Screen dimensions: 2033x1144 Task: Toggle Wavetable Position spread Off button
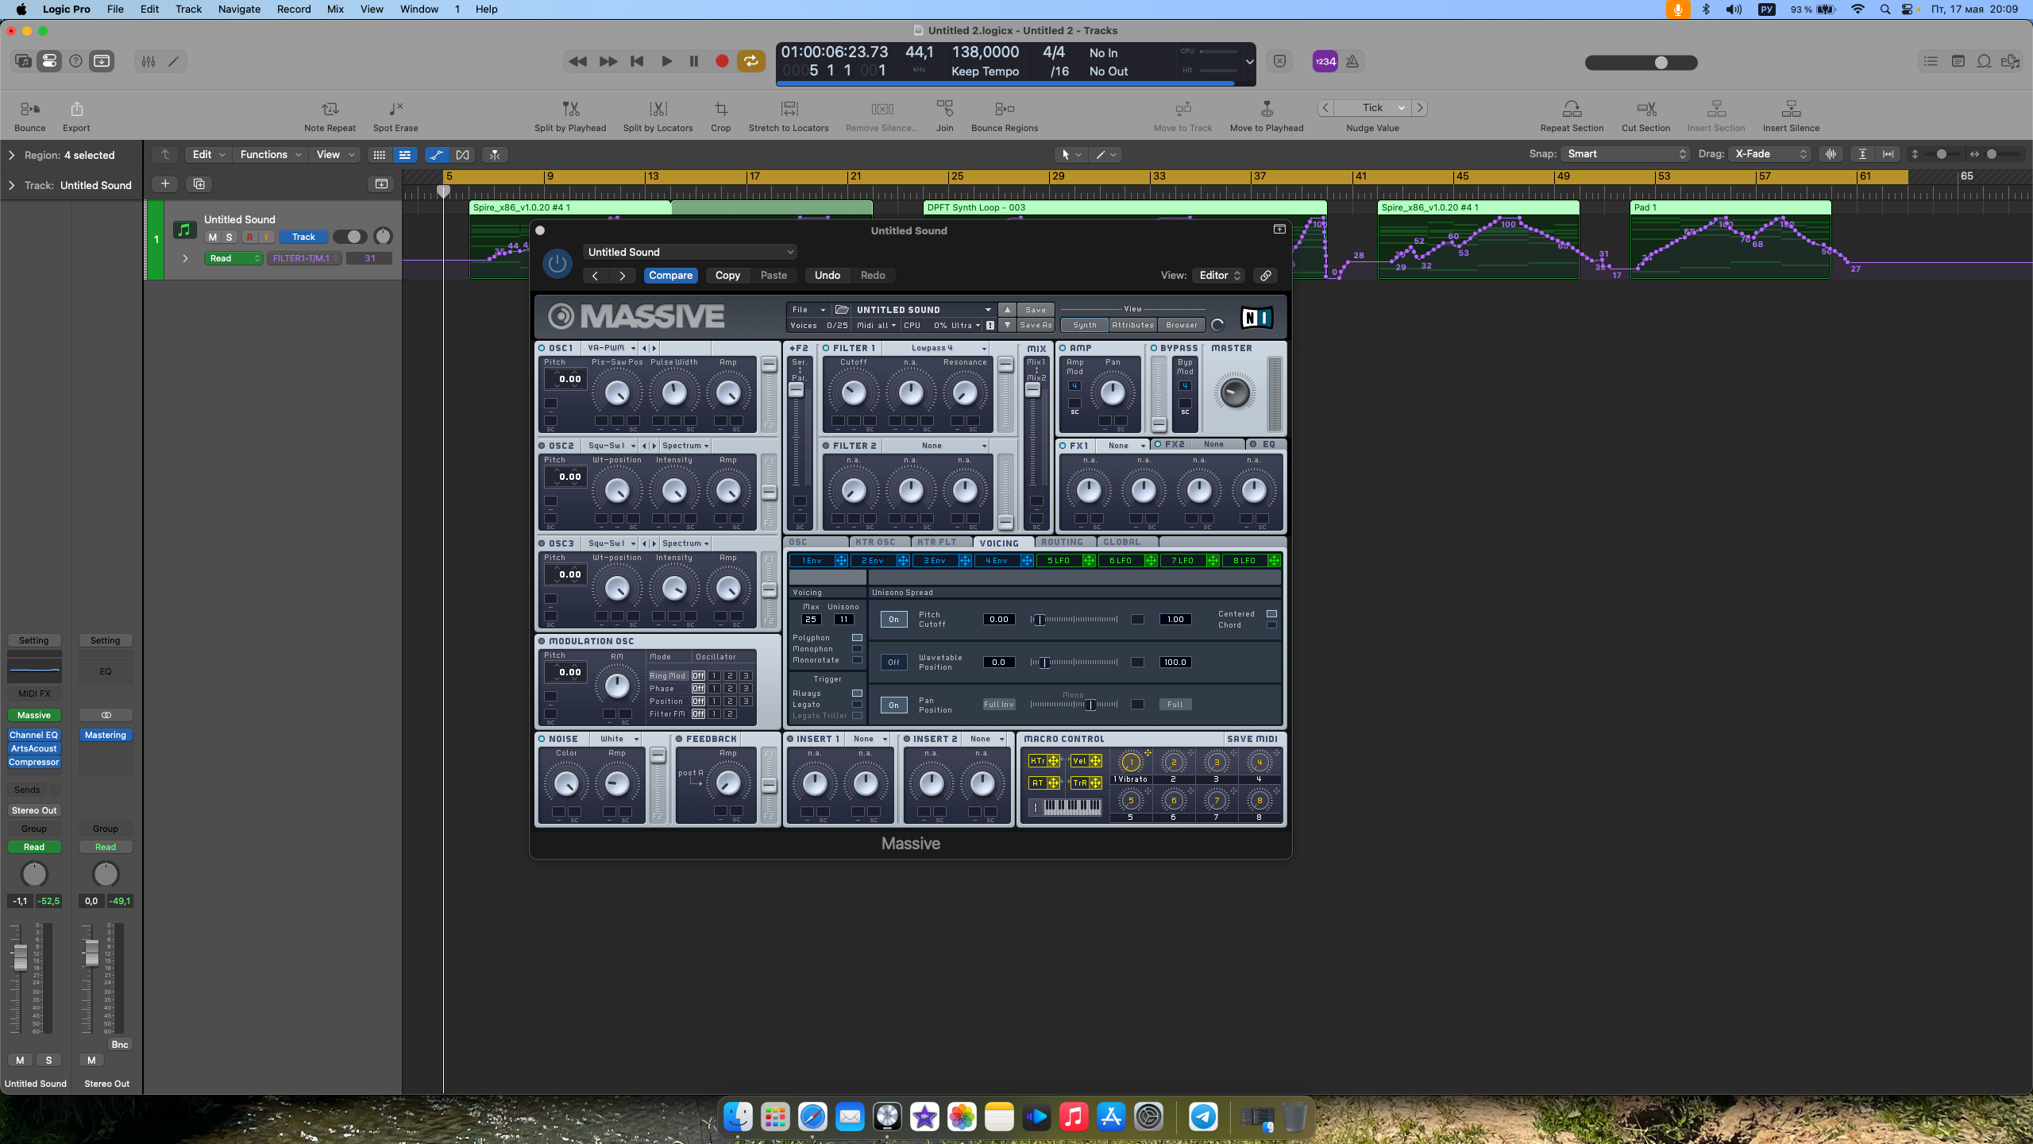(x=894, y=663)
